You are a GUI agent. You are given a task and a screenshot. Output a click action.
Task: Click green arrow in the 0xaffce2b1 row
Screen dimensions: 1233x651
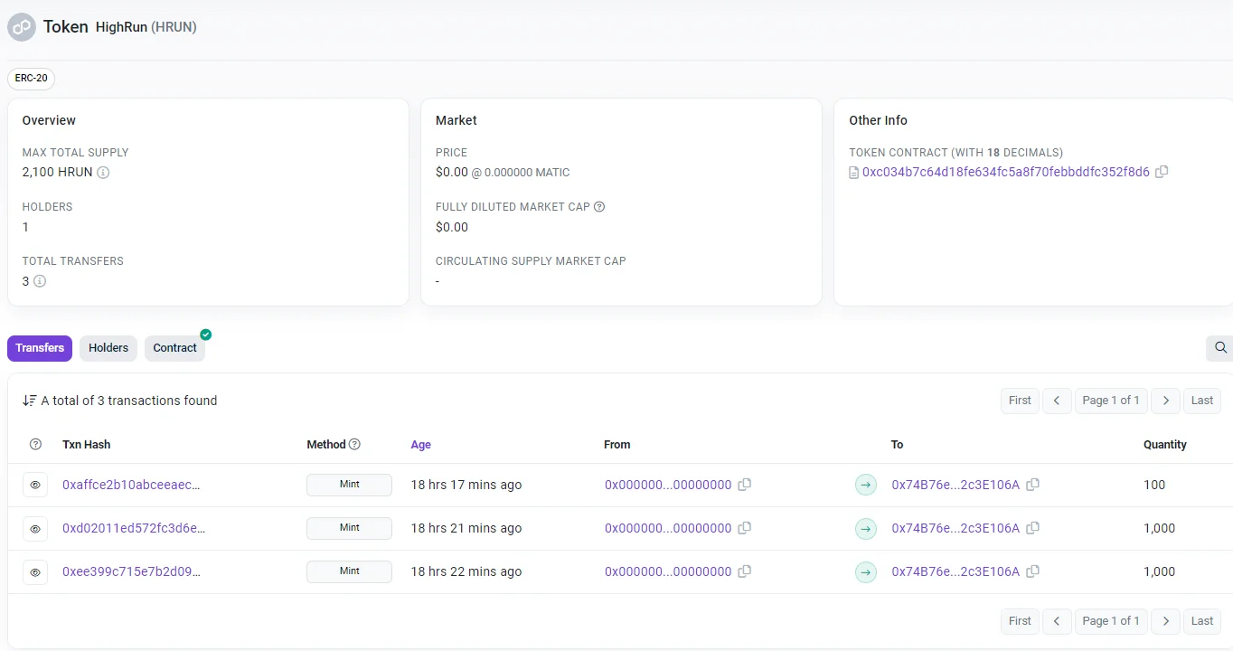click(866, 485)
